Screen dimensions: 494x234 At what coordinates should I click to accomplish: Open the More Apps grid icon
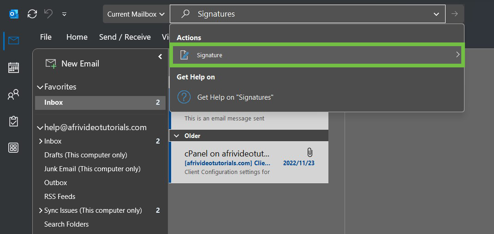pyautogui.click(x=13, y=148)
